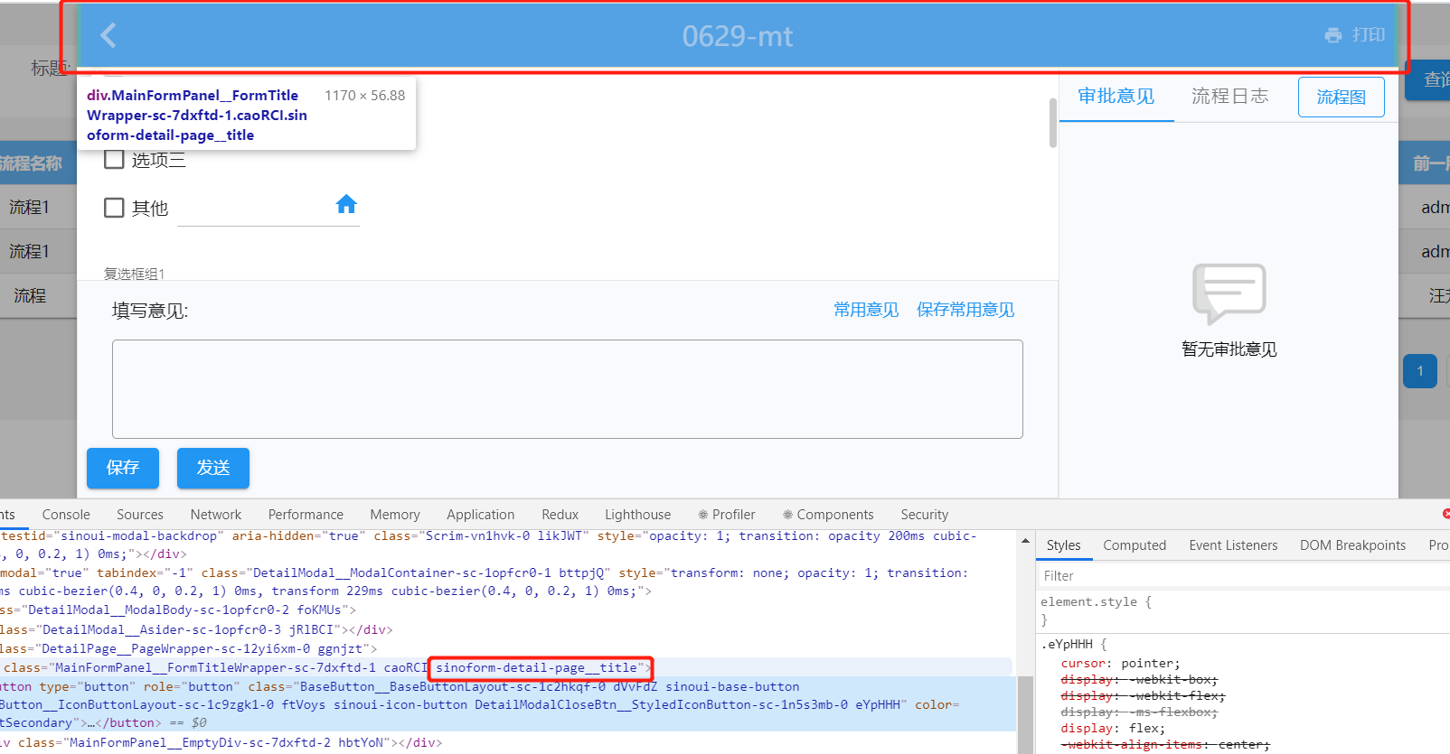Select the Computed pane tab

click(x=1135, y=545)
